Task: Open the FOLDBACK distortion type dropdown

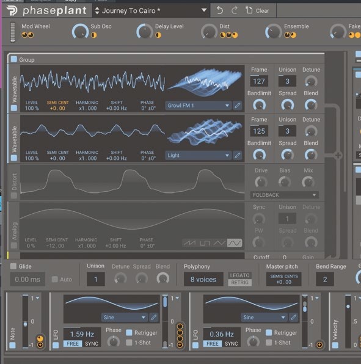Action: tap(284, 195)
